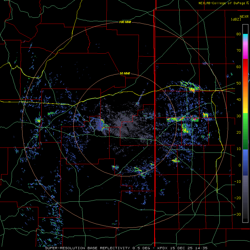The image size is (250, 250).
Task: Click the NEXR label above the legend
Action: pyautogui.click(x=244, y=17)
